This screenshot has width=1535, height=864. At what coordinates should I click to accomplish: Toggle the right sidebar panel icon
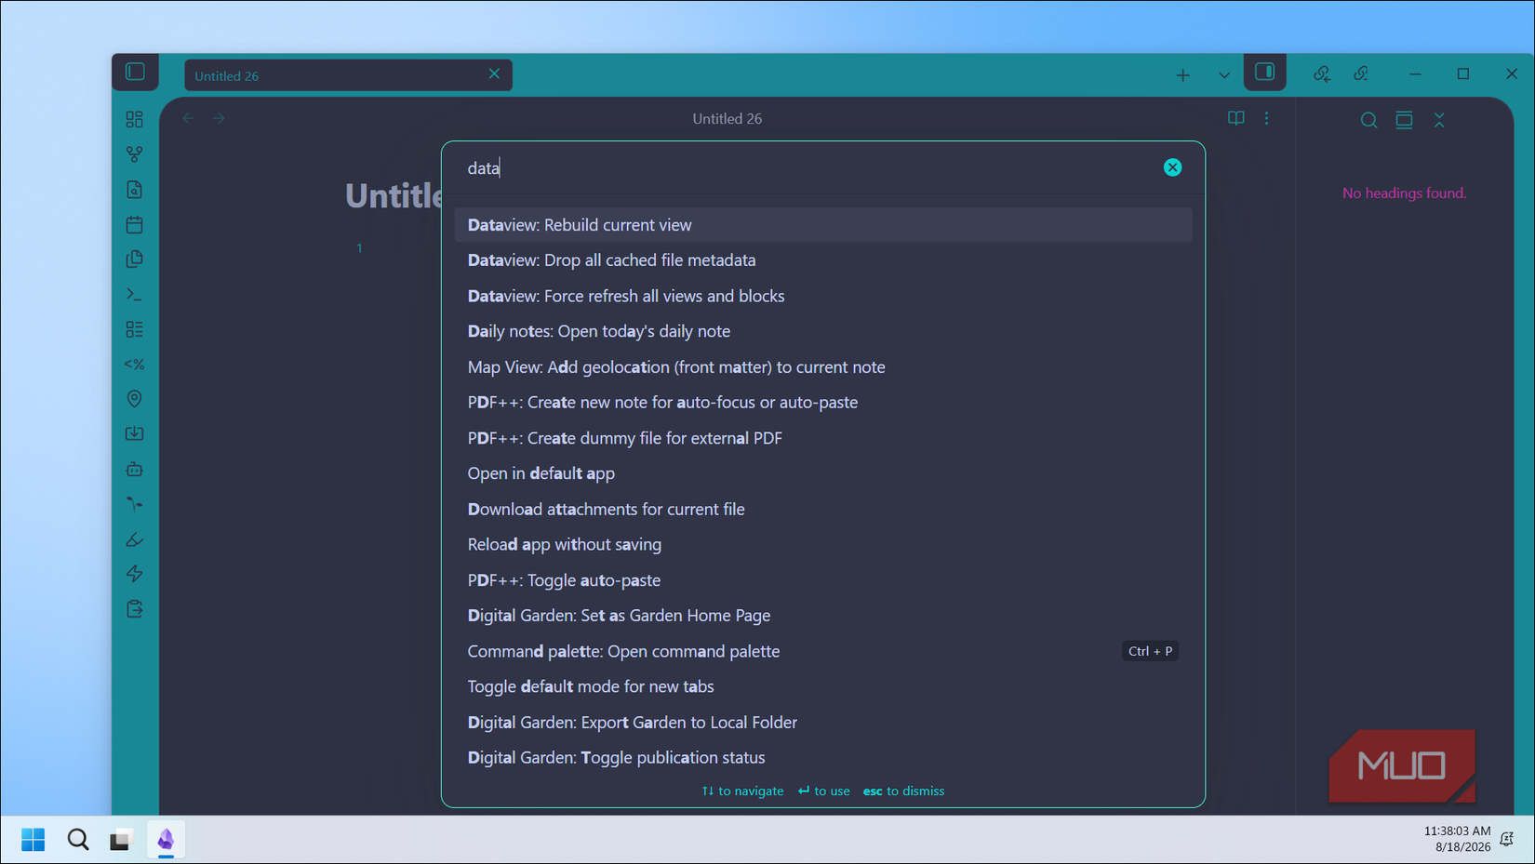click(1264, 72)
